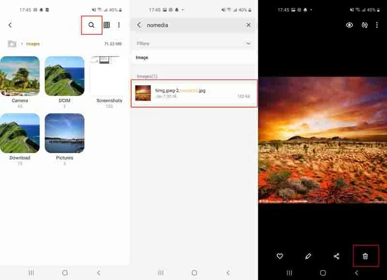The width and height of the screenshot is (387, 280).
Task: Select the Images breadcrumb label
Action: point(33,44)
